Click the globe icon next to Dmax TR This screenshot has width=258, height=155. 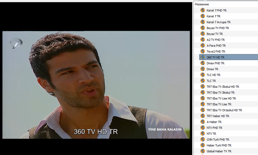202,69
